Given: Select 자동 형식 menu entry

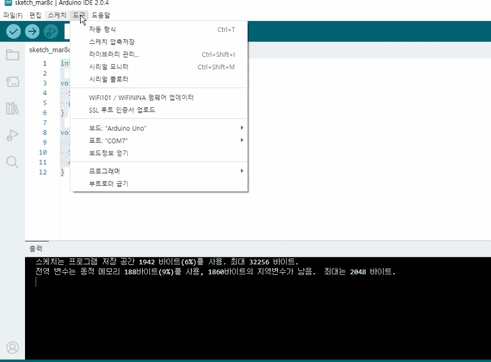Looking at the screenshot, I should (159, 30).
